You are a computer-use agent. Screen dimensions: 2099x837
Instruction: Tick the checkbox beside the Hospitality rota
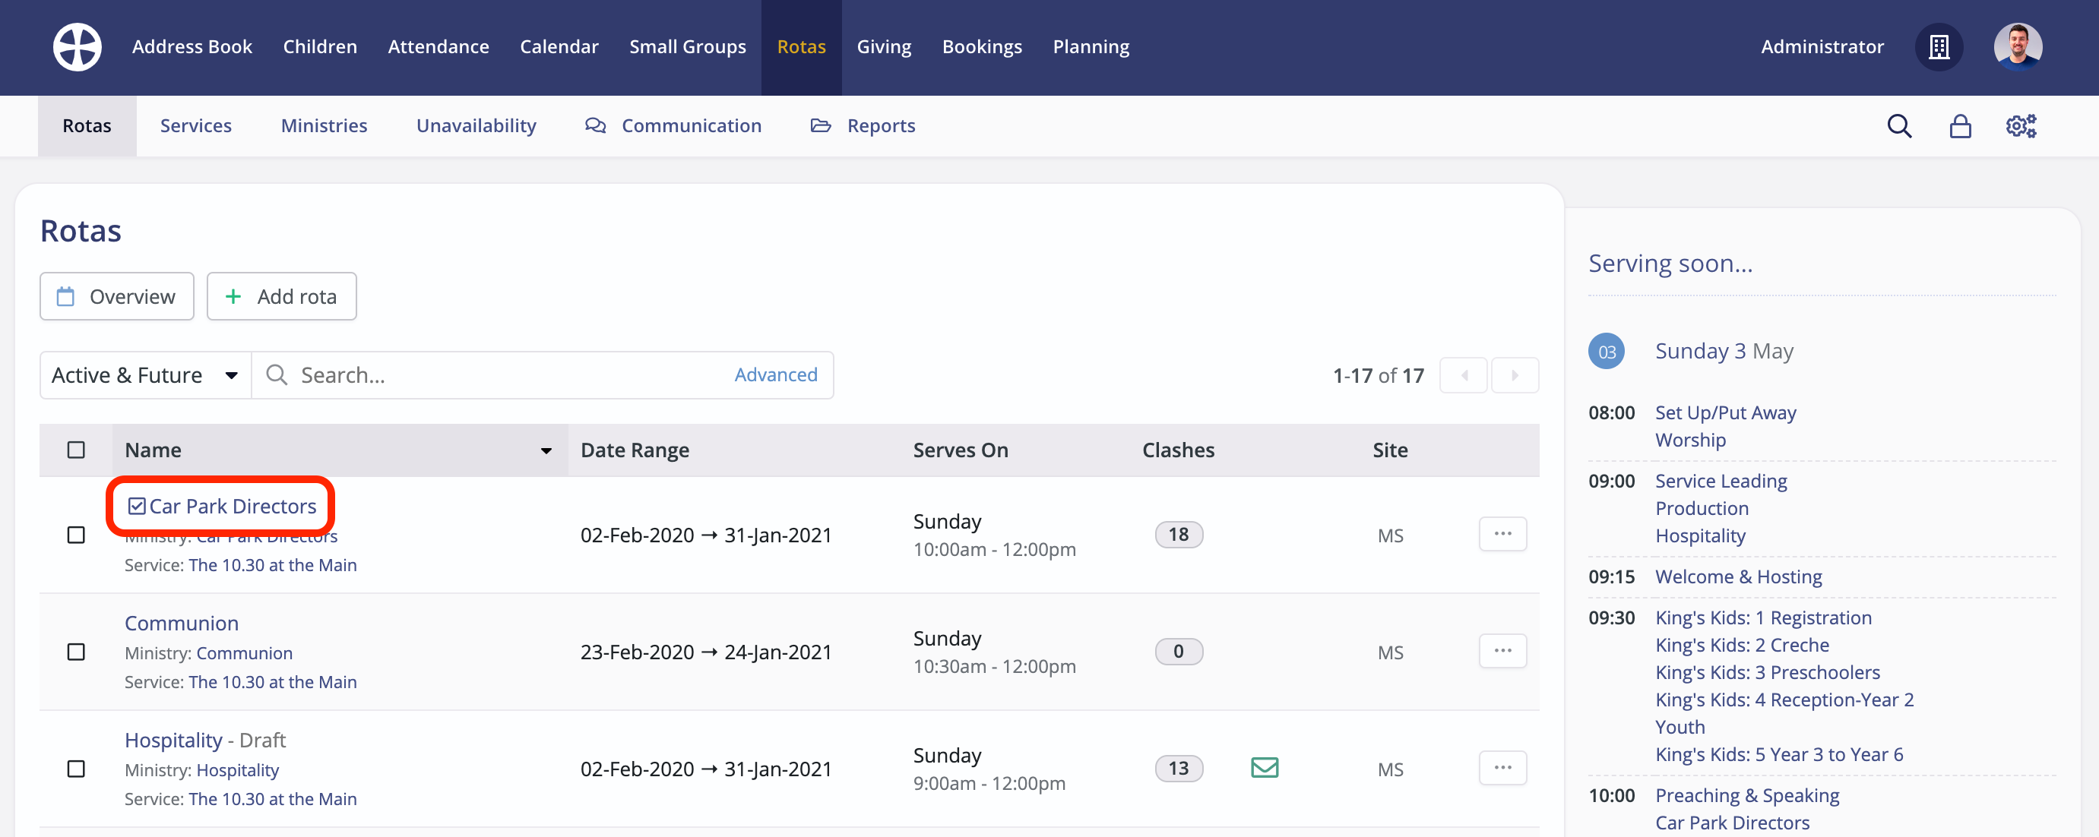point(76,768)
